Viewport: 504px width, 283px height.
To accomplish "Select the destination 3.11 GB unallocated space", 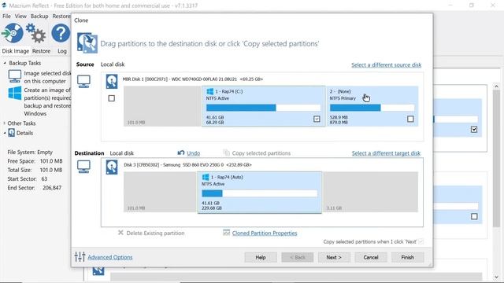I will point(371,192).
